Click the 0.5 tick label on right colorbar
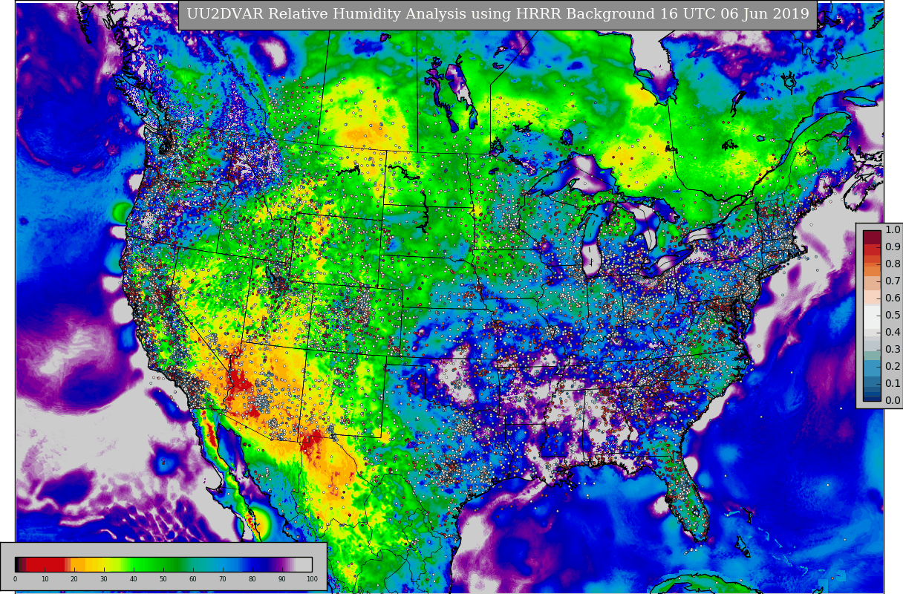The width and height of the screenshot is (903, 594). pyautogui.click(x=893, y=316)
